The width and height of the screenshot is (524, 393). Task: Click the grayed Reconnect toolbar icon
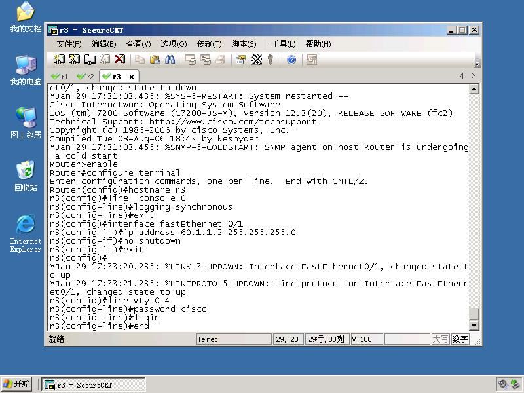[x=105, y=60]
